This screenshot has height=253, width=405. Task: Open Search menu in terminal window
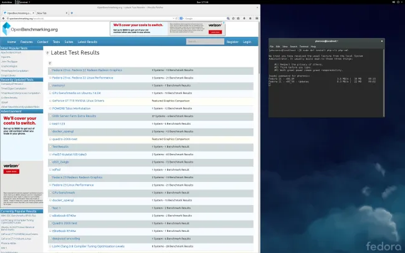point(293,47)
